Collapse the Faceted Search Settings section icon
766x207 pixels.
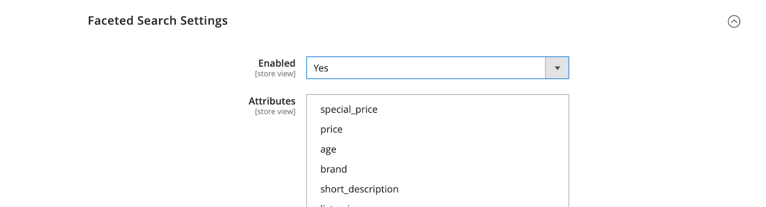click(733, 22)
